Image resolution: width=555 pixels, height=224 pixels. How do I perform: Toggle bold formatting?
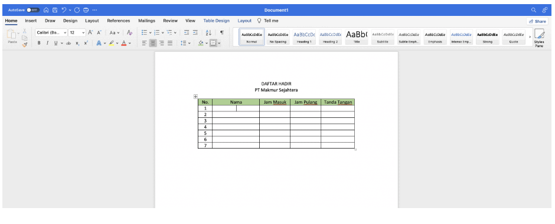[x=39, y=43]
